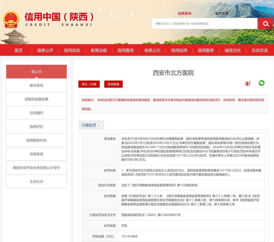Open 诚信文化 navigation menu
This screenshot has height=242, width=274.
(233, 50)
